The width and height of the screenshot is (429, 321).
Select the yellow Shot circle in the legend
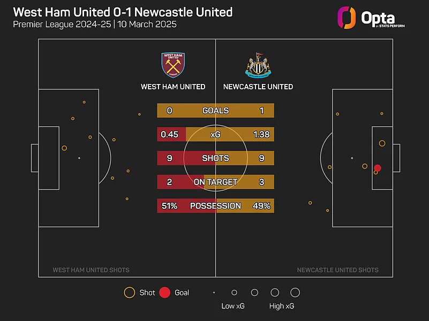pyautogui.click(x=129, y=293)
